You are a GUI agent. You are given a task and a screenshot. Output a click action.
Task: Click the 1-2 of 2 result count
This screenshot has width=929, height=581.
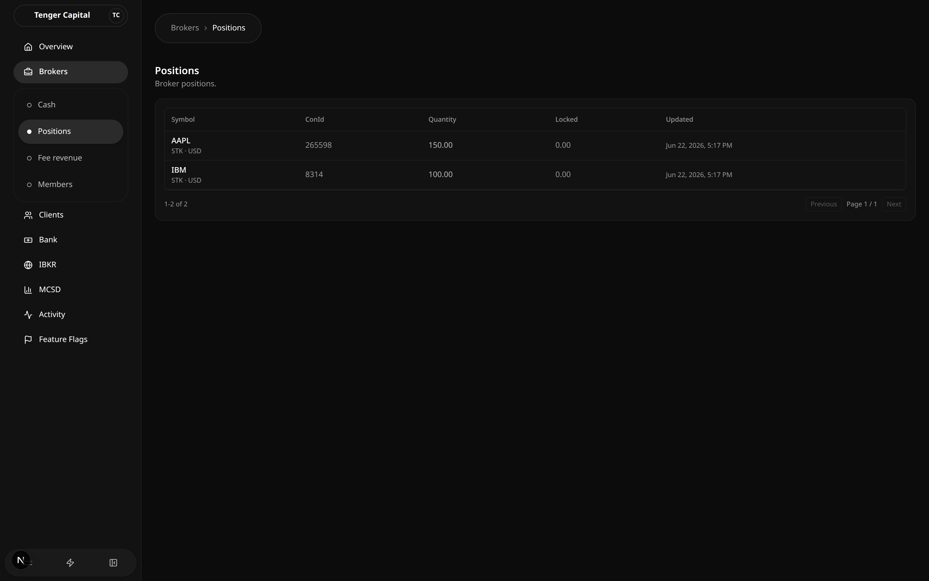coord(176,204)
